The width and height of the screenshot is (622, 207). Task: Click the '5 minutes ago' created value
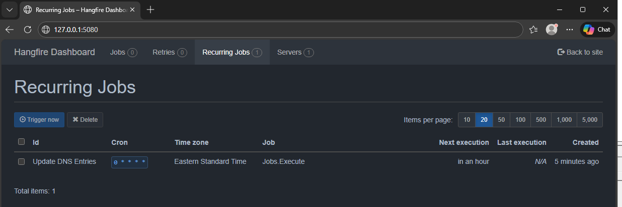click(x=577, y=161)
